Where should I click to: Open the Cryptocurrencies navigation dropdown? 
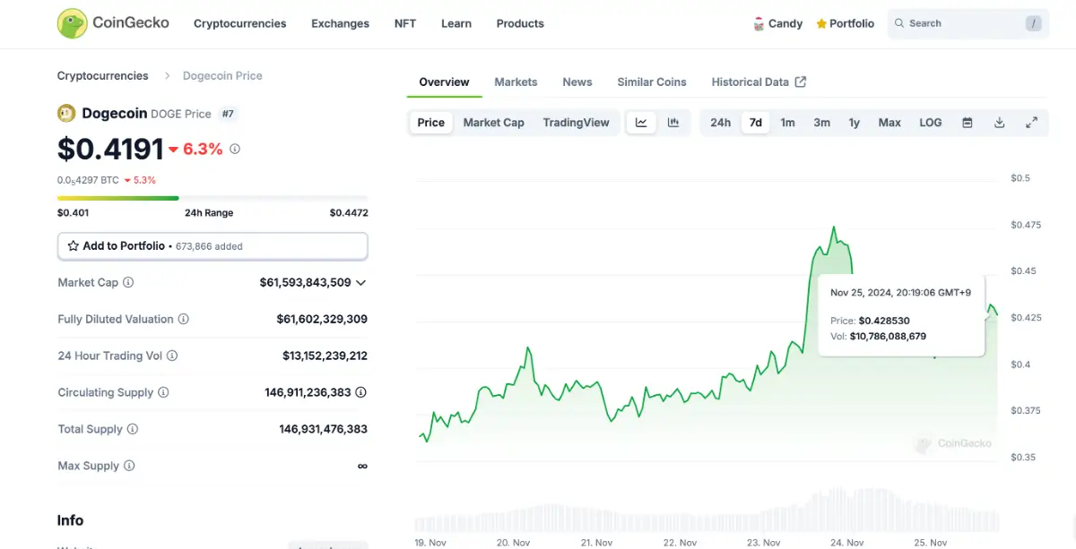[x=239, y=24]
